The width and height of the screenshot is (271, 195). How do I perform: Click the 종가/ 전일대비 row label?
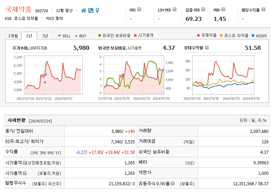point(19,131)
